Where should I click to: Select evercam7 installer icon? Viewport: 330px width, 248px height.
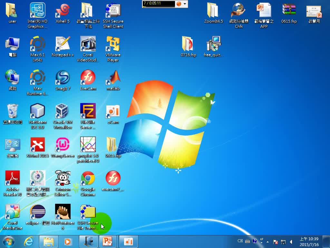(113, 181)
